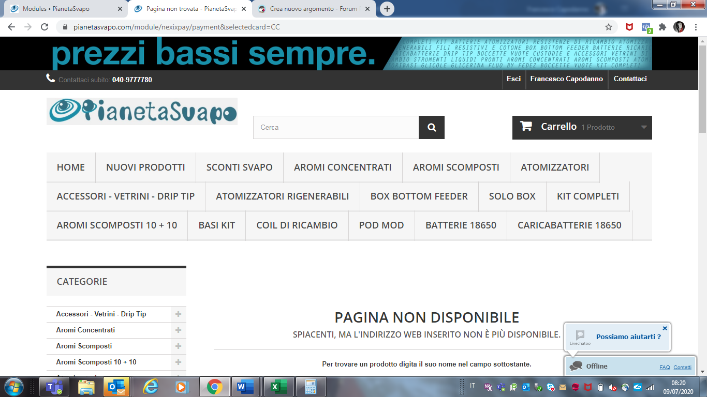Switch to Modules • PianetaSvapo tab
This screenshot has height=397, width=707.
click(66, 9)
